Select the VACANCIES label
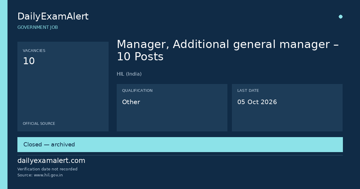Image resolution: width=360 pixels, height=189 pixels. click(34, 51)
